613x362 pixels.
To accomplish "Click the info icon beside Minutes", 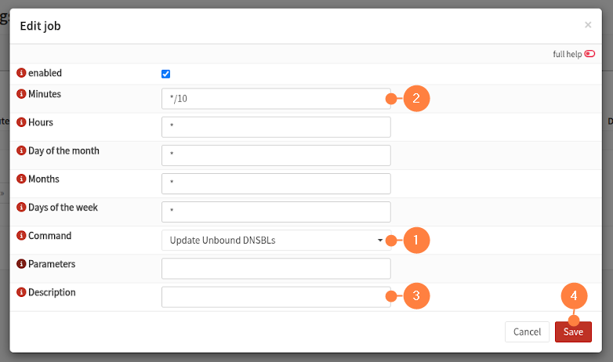I will (x=21, y=95).
